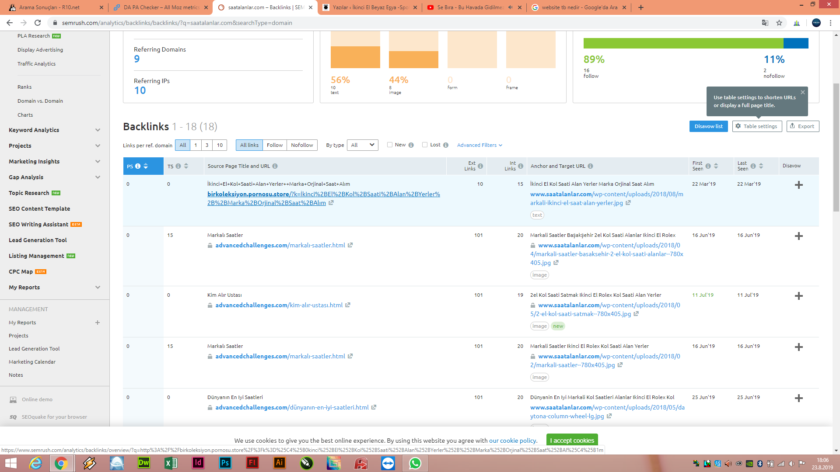Open external link icon for kim-alır-ustası.html
Viewport: 840px width, 472px height.
click(348, 305)
